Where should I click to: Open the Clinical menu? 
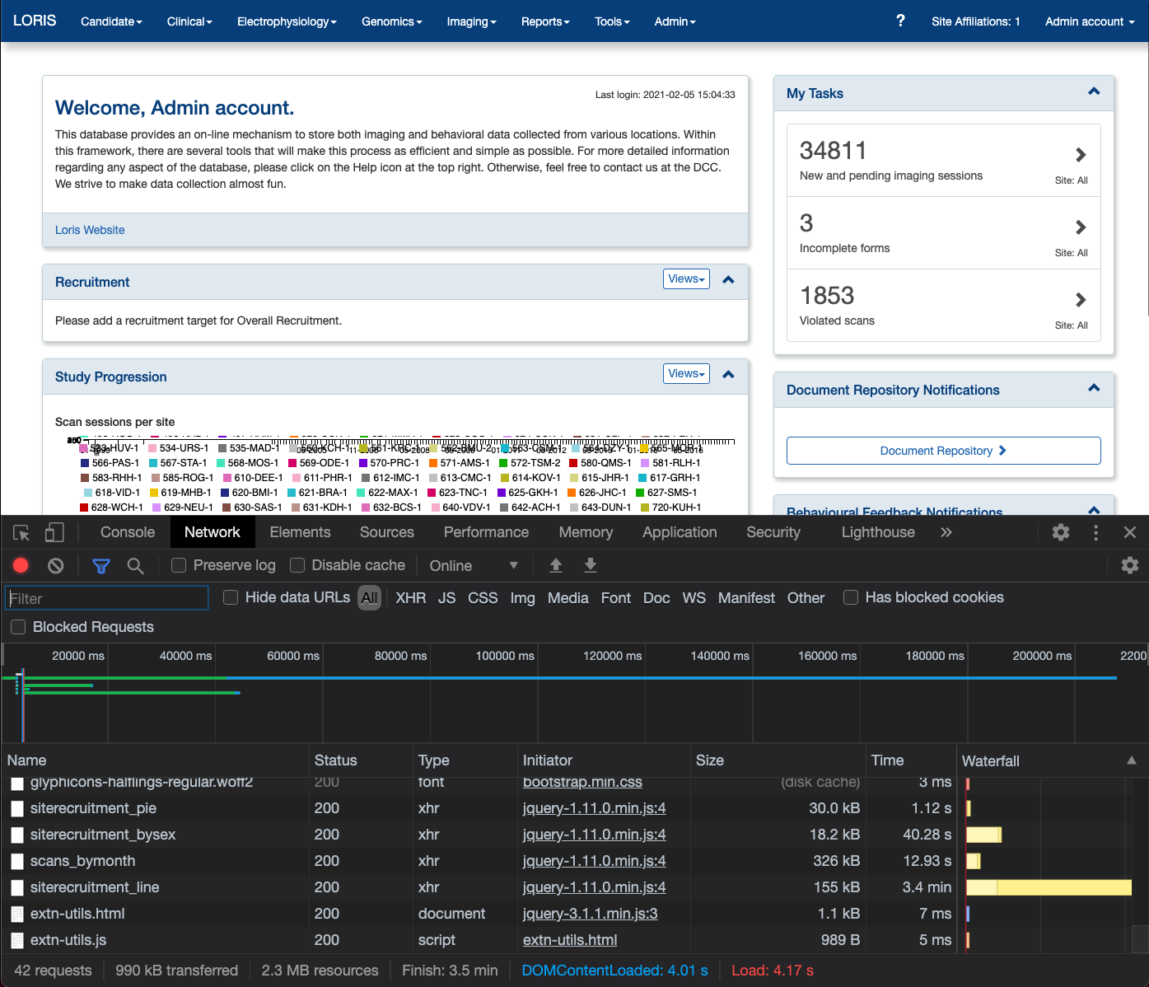point(189,21)
